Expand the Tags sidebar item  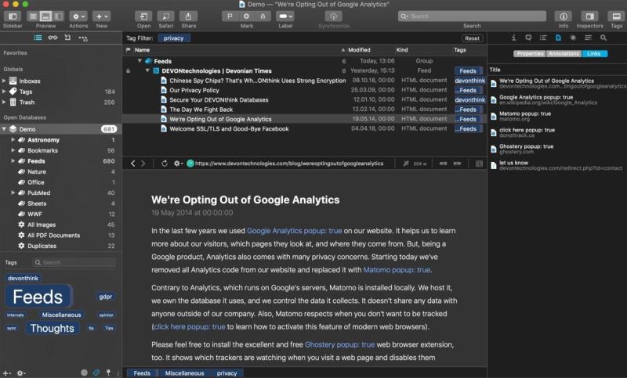[x=4, y=92]
